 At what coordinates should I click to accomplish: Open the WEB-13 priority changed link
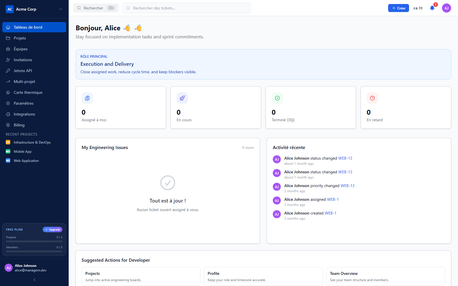(x=348, y=186)
